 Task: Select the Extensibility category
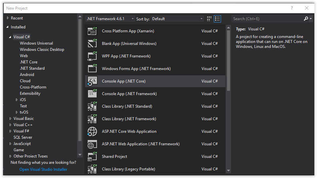(x=30, y=93)
